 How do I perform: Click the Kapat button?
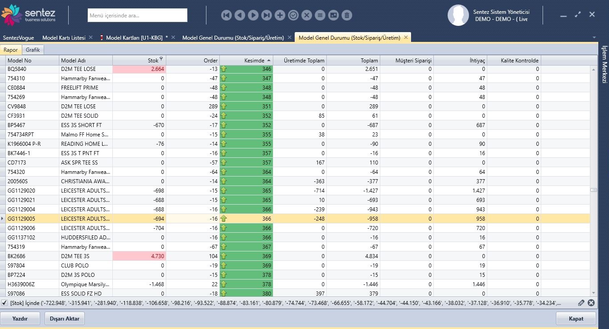pos(576,319)
